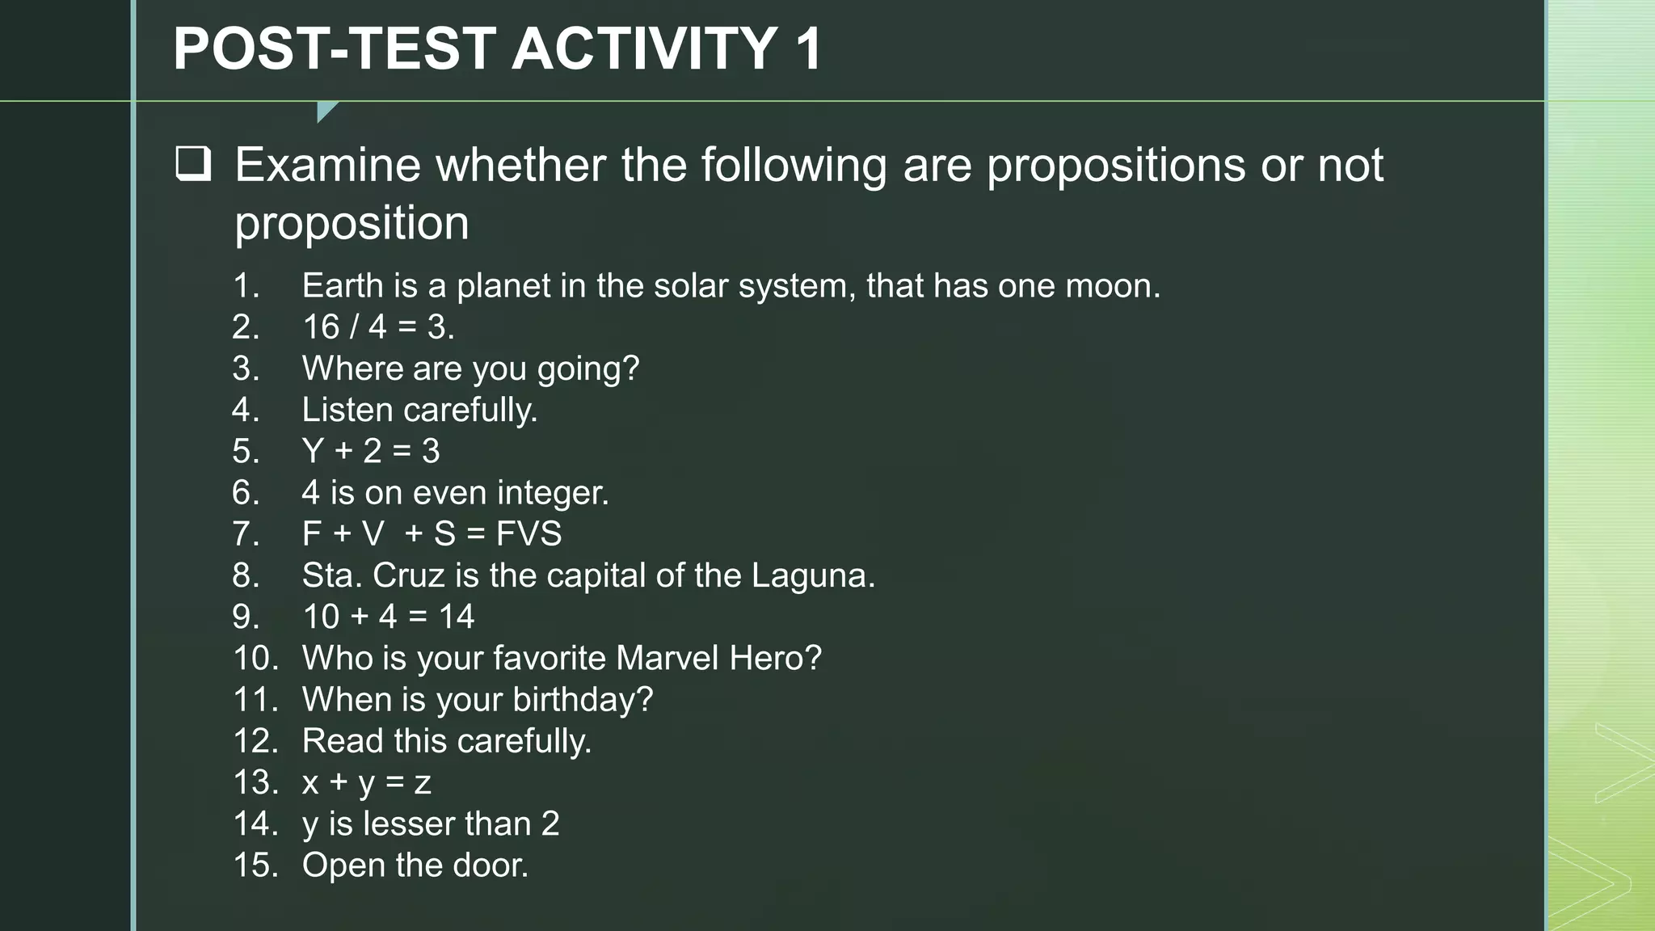
Task: Click the equation 16 / 4 = 3
Action: click(378, 327)
